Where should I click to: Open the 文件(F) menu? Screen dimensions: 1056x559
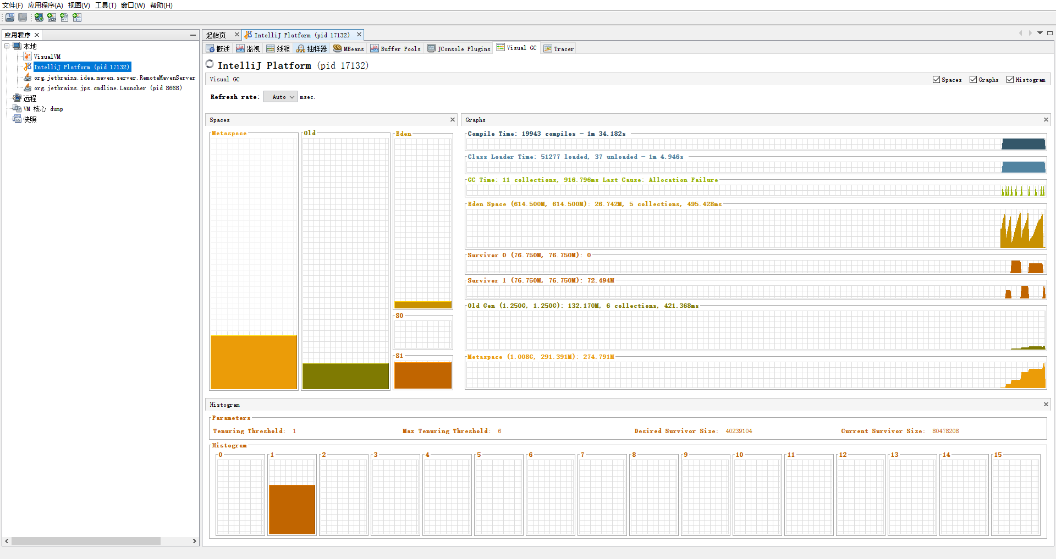[13, 5]
